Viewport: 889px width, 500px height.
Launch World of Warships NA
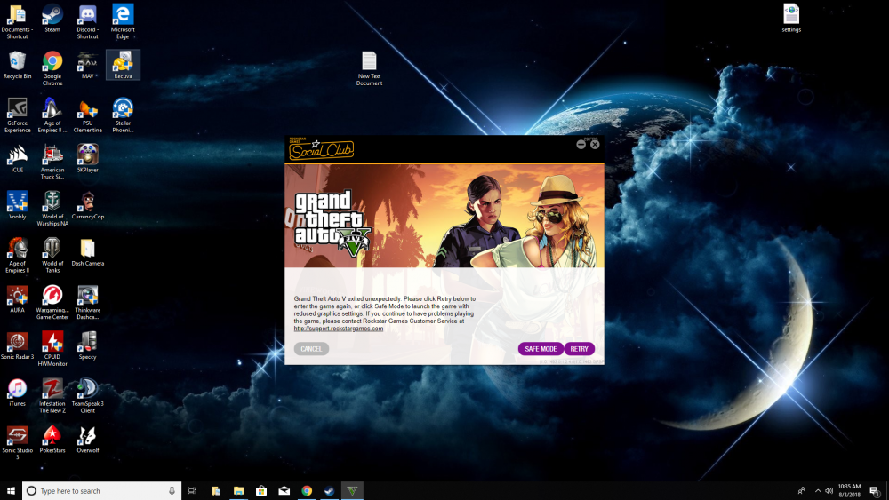coord(52,209)
